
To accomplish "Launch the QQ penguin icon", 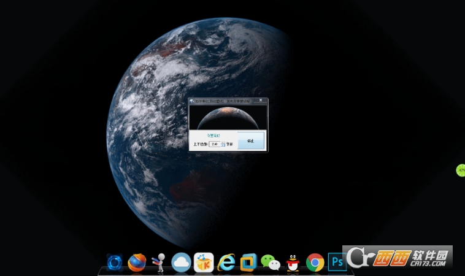I will (x=293, y=263).
